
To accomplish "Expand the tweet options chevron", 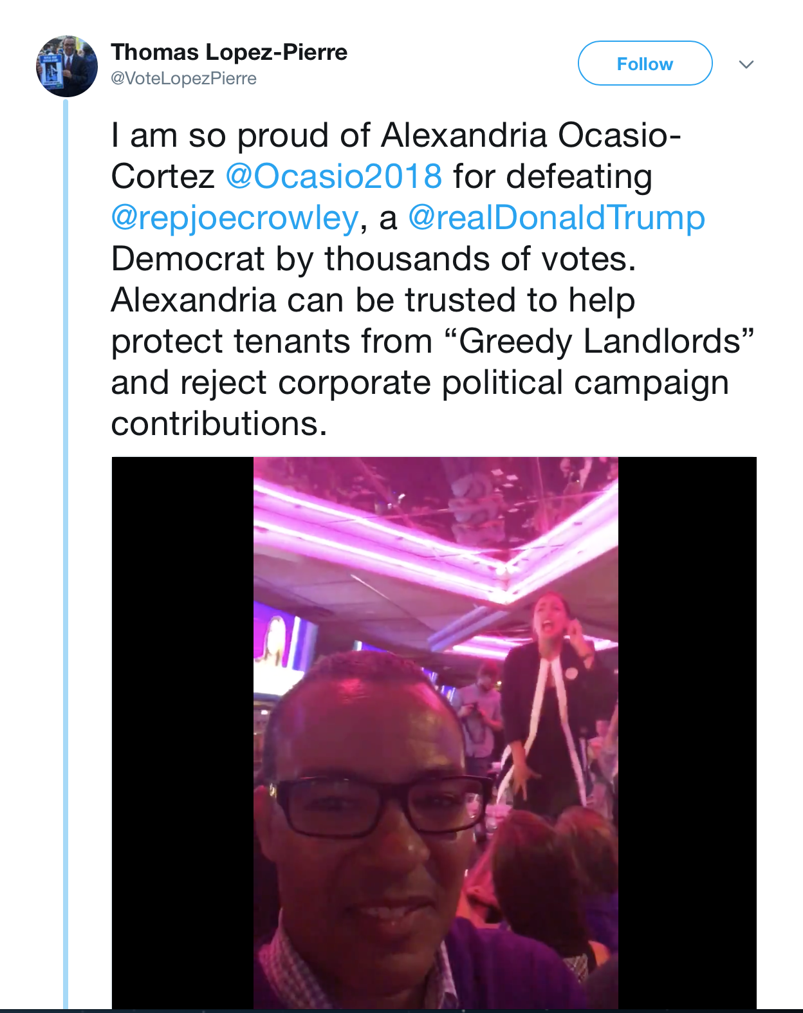I will click(x=746, y=64).
